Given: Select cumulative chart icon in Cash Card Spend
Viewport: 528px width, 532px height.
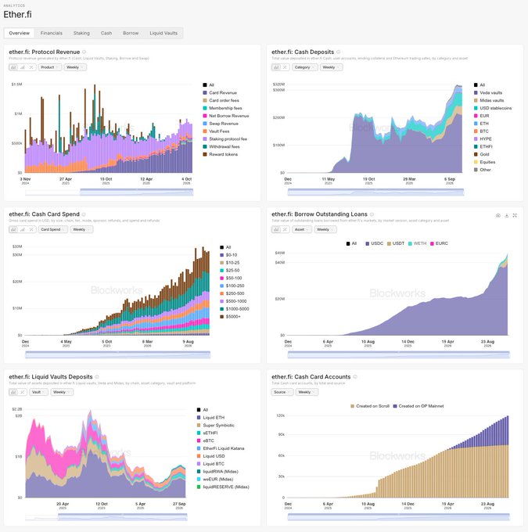Looking at the screenshot, I should (23, 229).
